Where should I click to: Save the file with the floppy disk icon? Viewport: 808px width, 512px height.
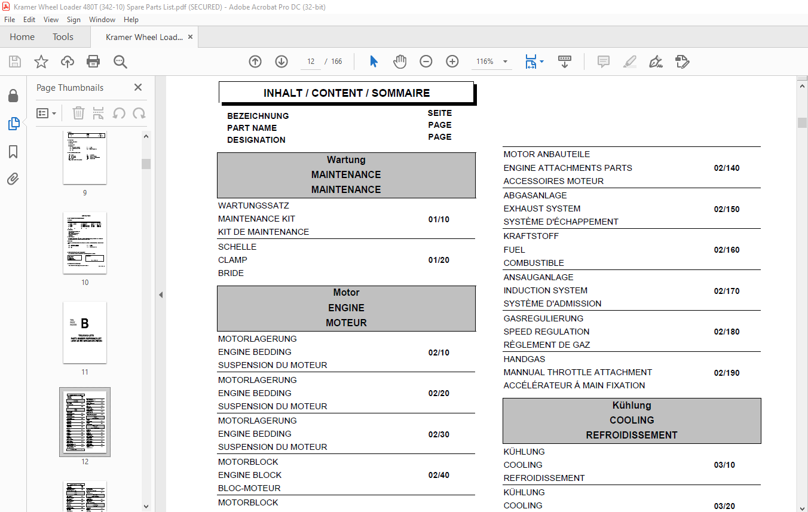coord(15,62)
